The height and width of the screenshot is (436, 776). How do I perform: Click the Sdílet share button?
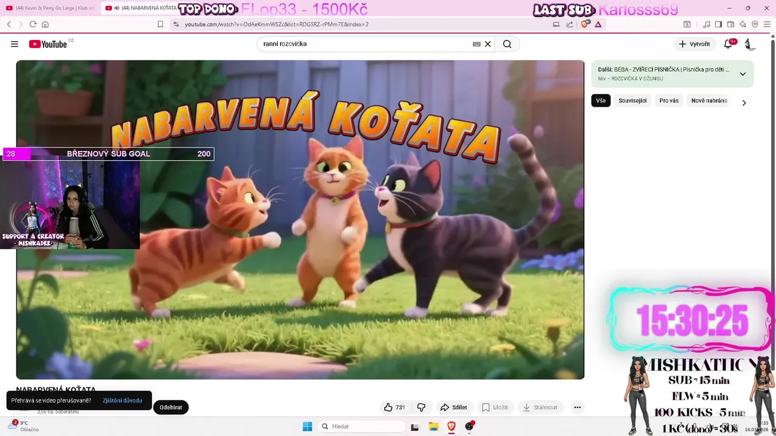pyautogui.click(x=454, y=408)
